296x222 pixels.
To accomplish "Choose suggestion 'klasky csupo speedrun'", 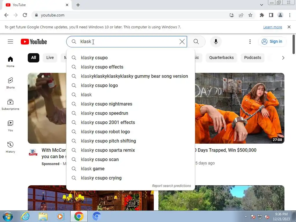I will click(131, 113).
